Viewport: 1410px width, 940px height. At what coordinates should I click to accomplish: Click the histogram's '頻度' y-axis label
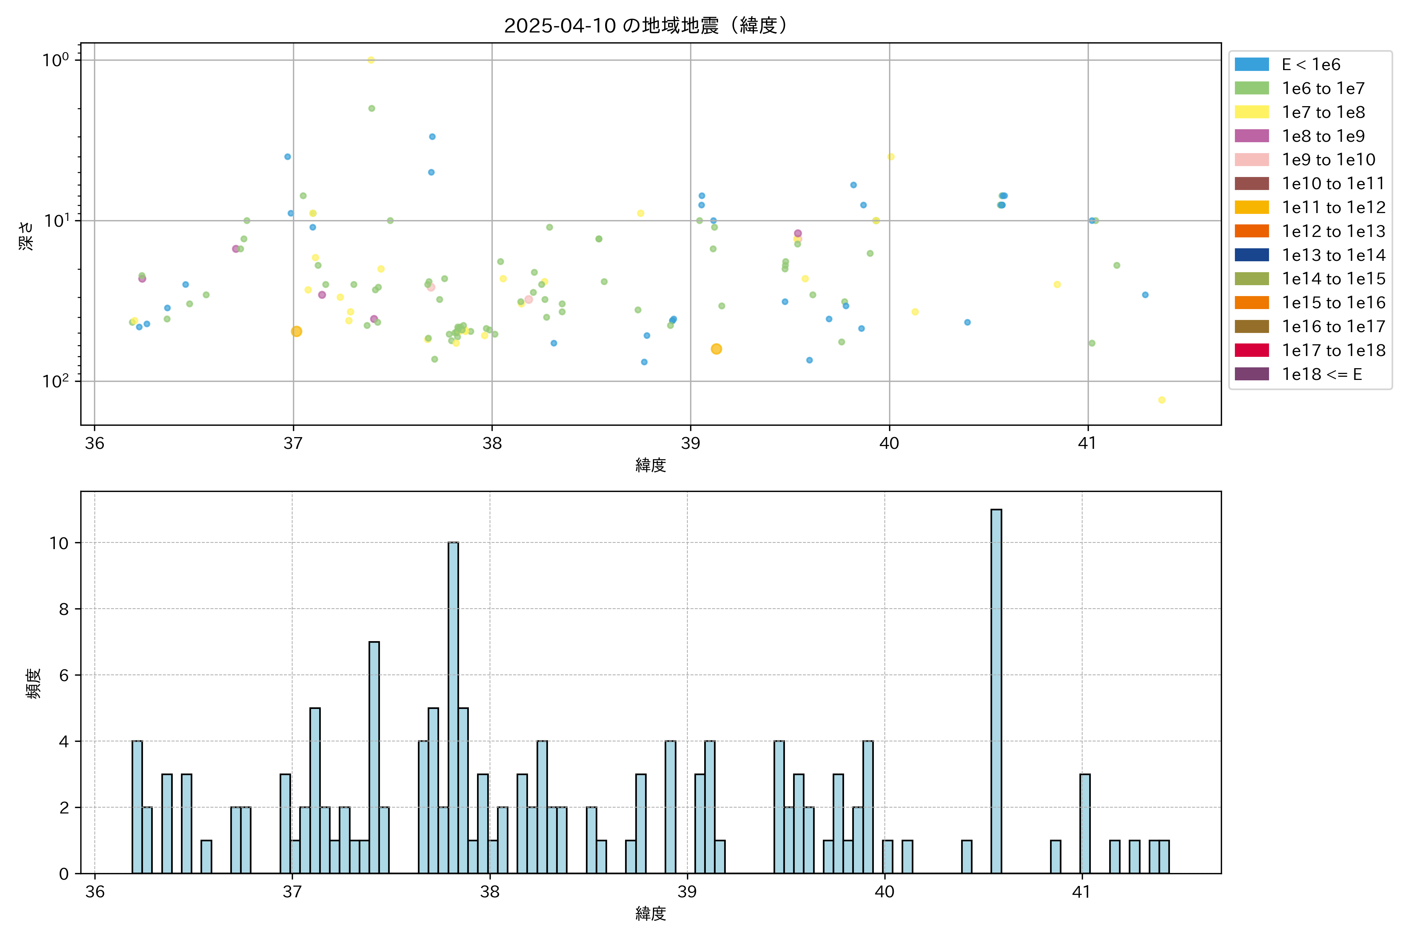point(33,683)
